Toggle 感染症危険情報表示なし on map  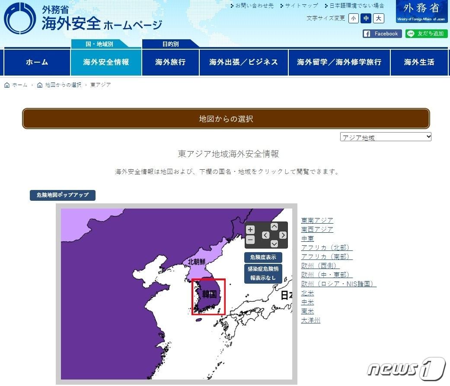263,273
